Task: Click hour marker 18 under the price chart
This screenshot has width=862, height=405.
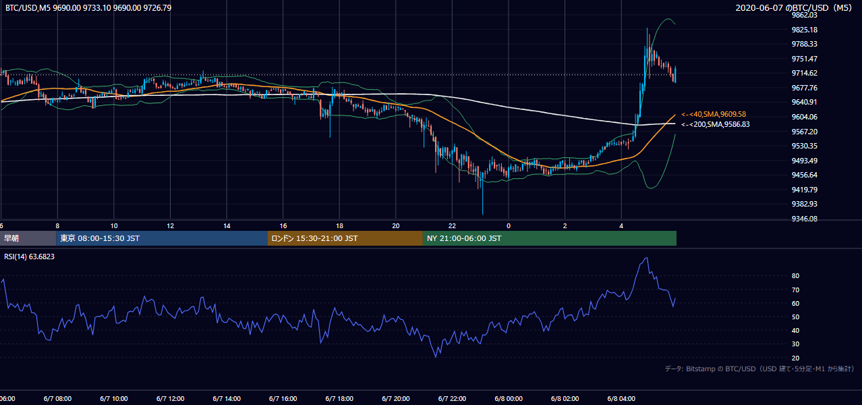Action: pos(339,225)
